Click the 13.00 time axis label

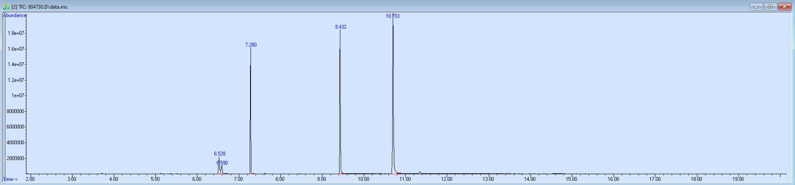488,180
